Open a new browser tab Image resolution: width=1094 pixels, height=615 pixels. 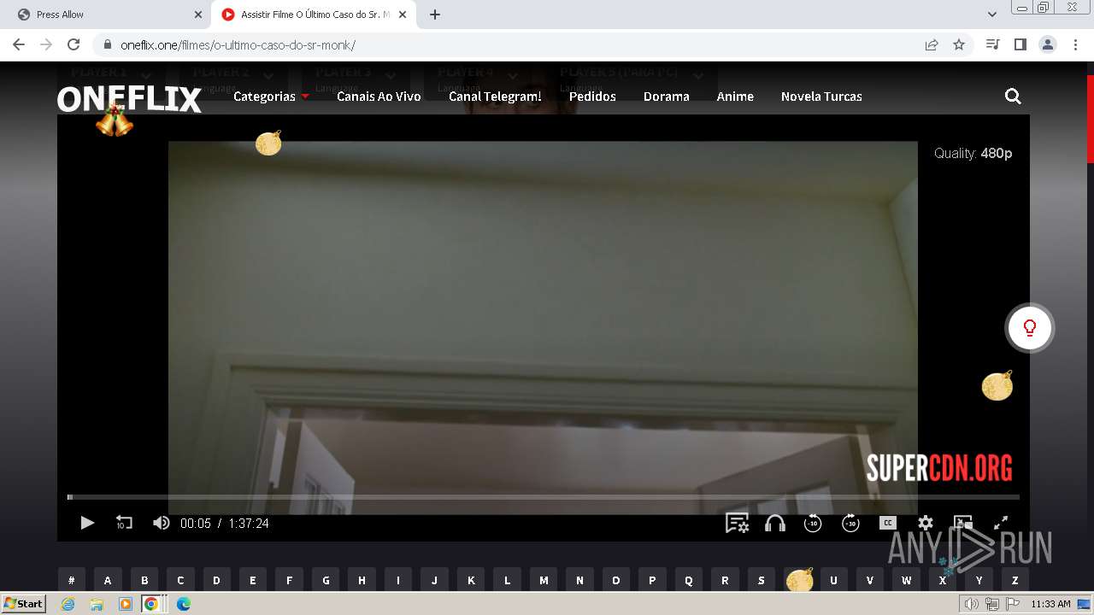(435, 15)
